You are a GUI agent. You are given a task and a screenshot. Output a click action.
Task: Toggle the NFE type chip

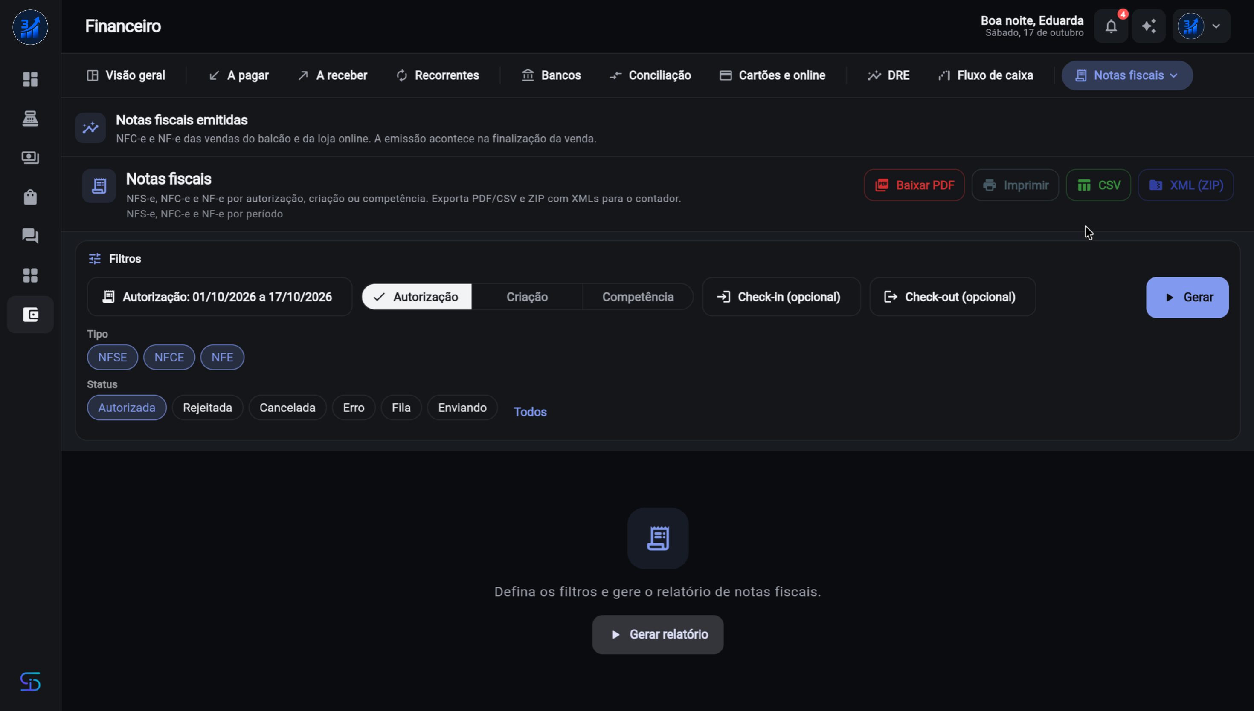(x=222, y=358)
